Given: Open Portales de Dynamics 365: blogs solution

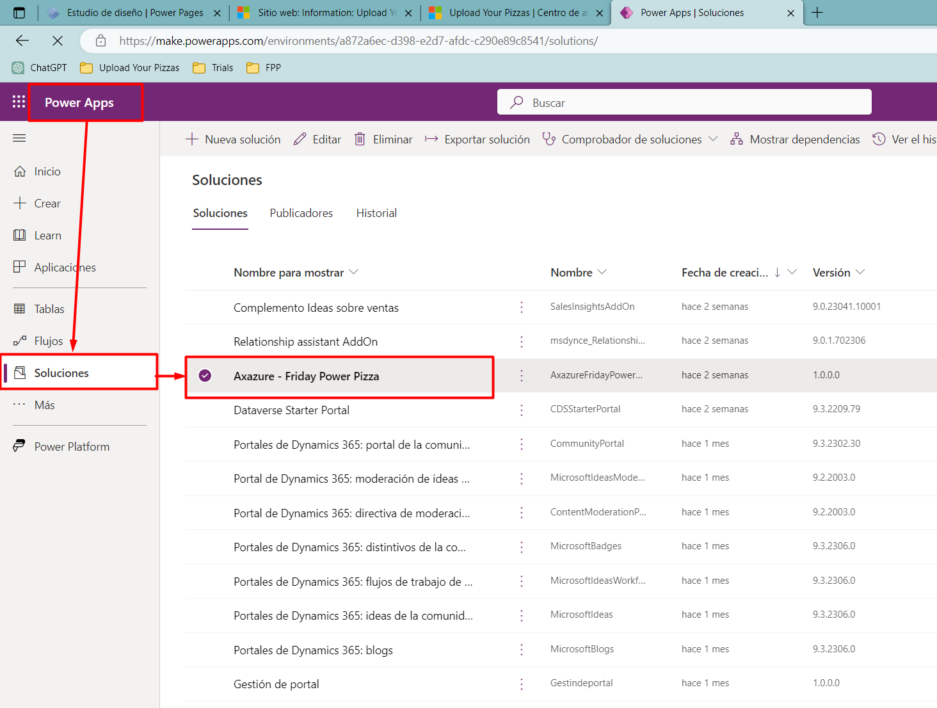Looking at the screenshot, I should click(x=314, y=650).
